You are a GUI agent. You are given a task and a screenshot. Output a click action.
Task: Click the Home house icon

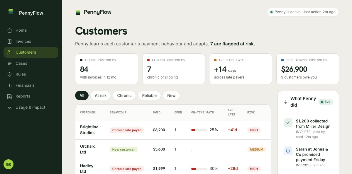point(9,30)
